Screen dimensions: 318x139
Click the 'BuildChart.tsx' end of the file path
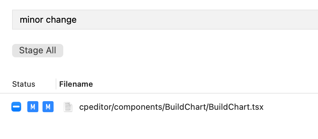point(237,107)
